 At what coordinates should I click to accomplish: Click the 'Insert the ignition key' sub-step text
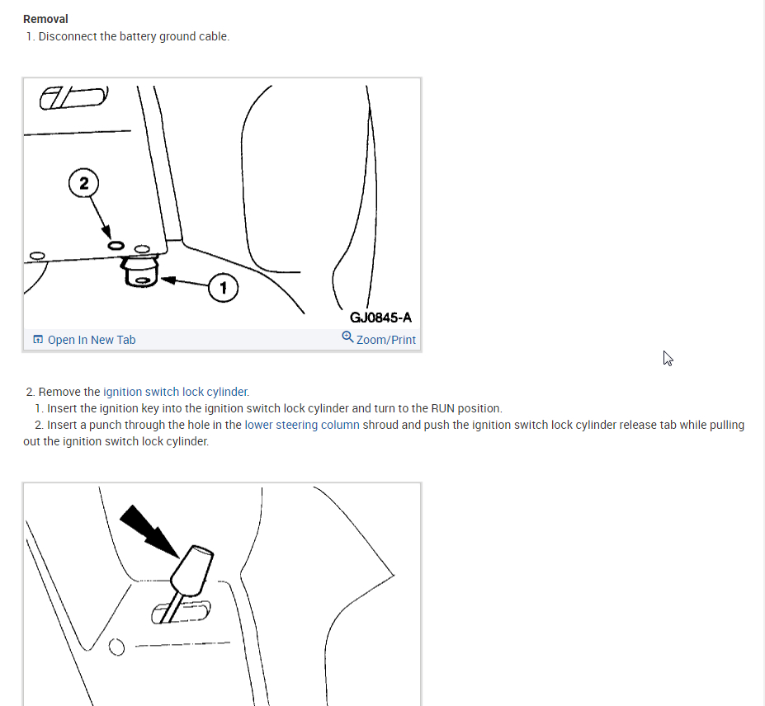274,408
